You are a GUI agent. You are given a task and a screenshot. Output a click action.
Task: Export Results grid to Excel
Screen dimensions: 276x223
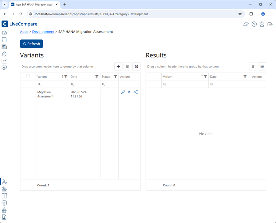click(x=262, y=66)
